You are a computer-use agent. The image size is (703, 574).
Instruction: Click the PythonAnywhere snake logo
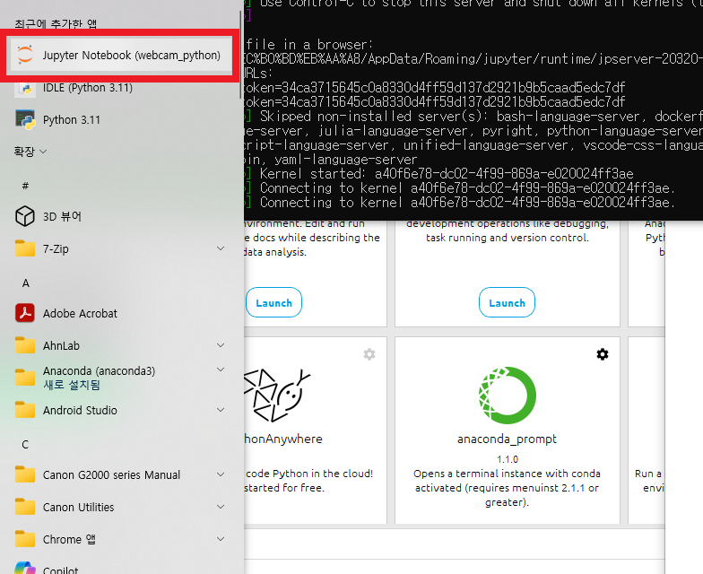(277, 396)
